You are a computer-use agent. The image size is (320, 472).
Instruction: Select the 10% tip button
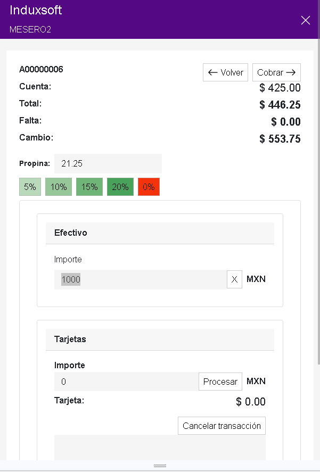59,187
